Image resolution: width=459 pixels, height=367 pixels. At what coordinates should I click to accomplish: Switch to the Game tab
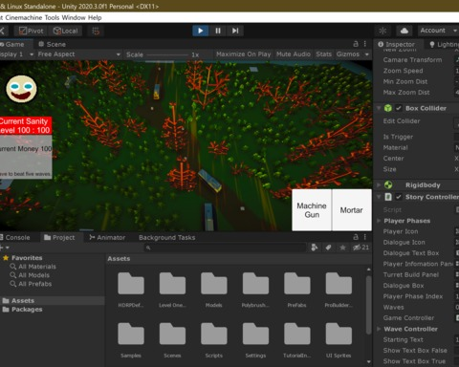pyautogui.click(x=13, y=44)
